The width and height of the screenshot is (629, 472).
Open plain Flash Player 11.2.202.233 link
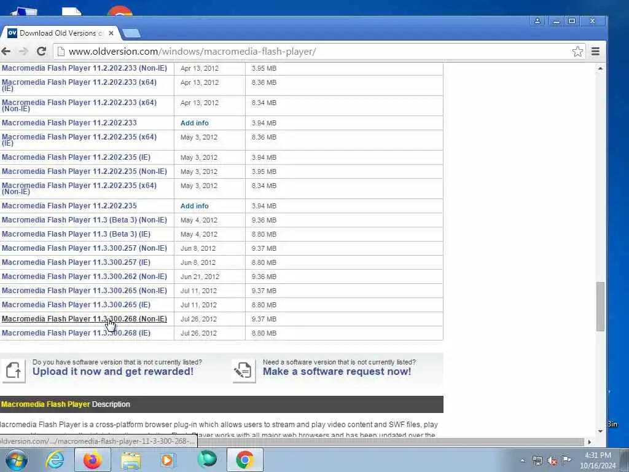[x=69, y=123]
